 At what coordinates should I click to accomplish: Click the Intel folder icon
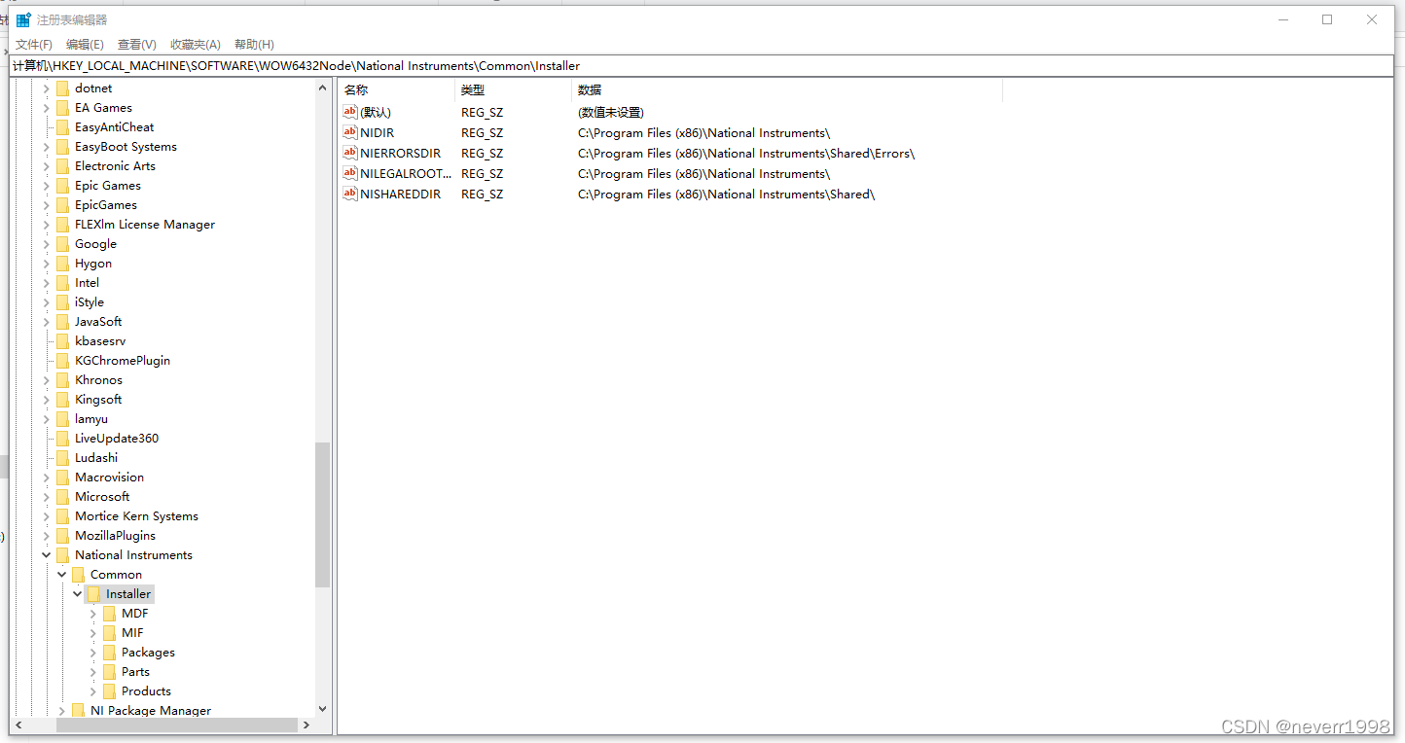click(x=63, y=283)
